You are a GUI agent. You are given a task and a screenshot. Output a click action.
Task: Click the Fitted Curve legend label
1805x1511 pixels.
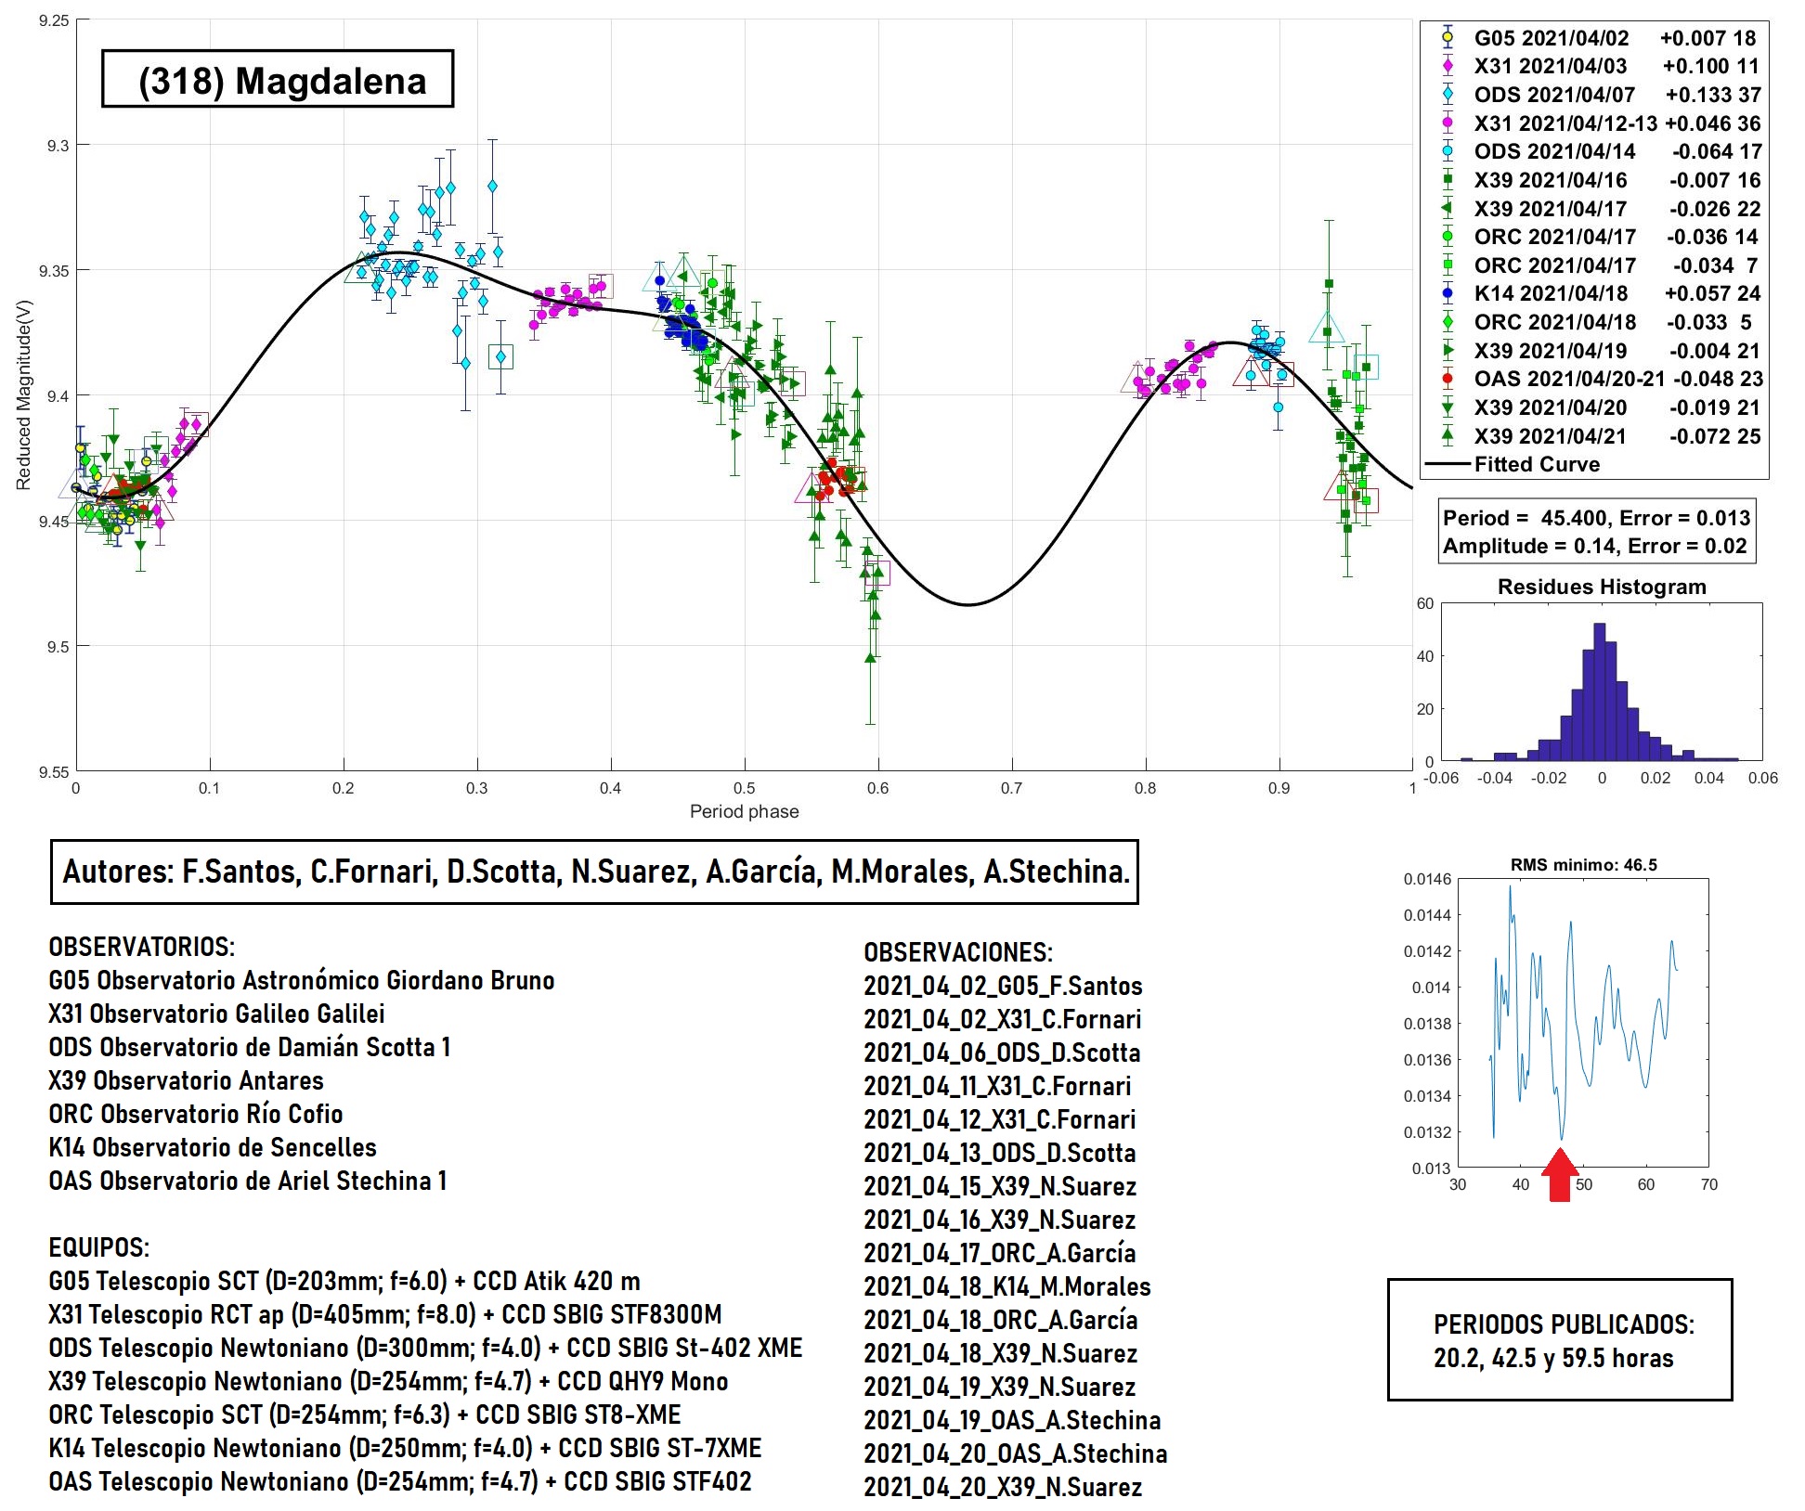(1537, 464)
